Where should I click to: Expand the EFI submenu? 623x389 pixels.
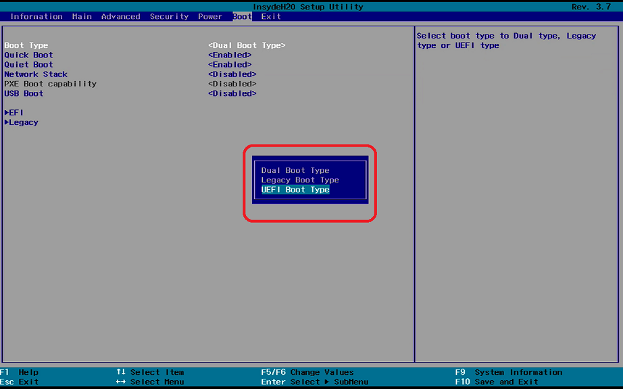tap(14, 113)
